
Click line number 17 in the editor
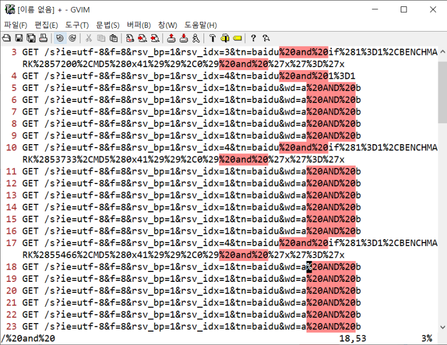point(12,243)
